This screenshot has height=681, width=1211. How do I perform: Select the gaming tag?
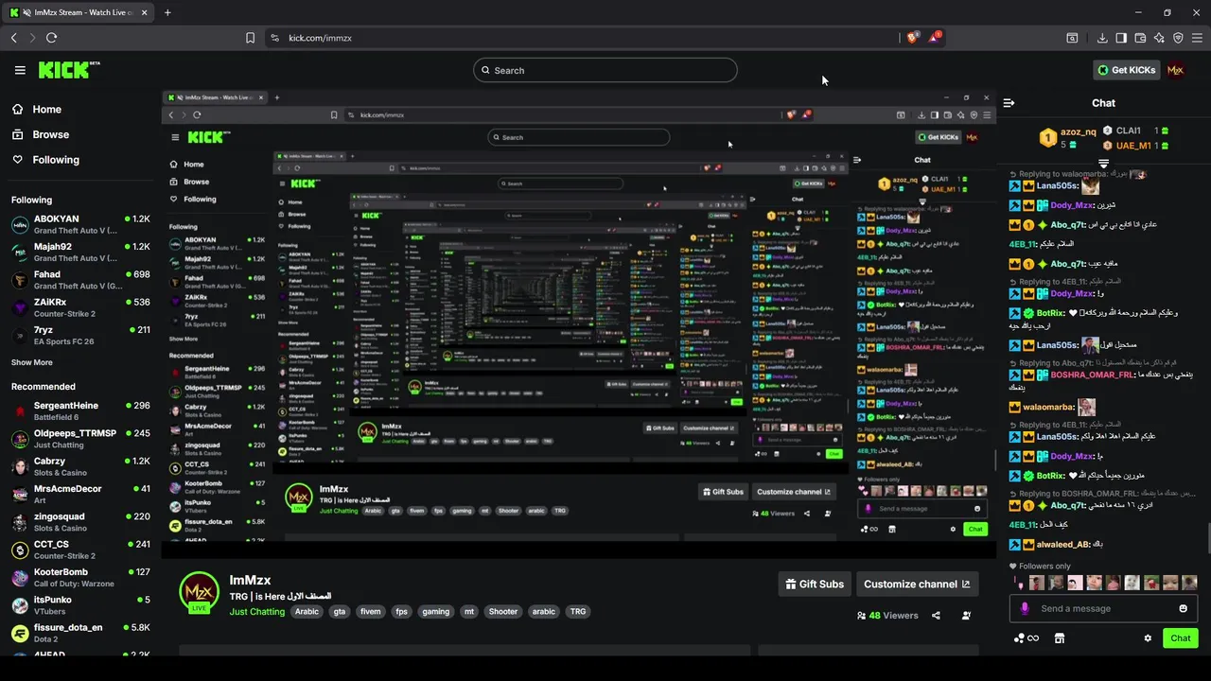pyautogui.click(x=436, y=612)
